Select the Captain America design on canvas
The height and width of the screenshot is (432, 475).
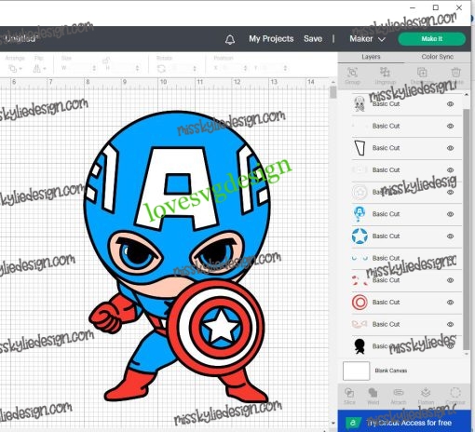coord(178,256)
